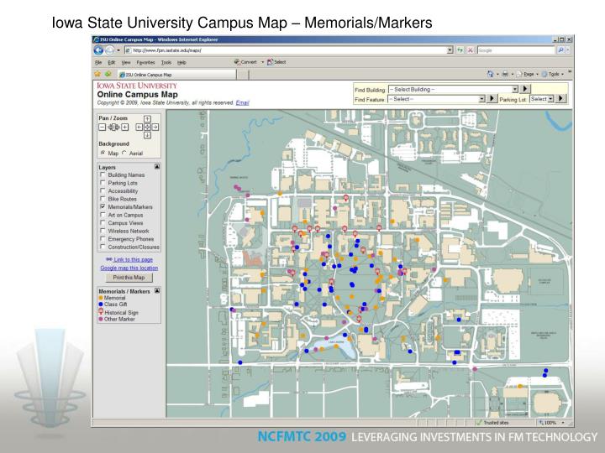Open the Help menu
The image size is (605, 453).
181,62
